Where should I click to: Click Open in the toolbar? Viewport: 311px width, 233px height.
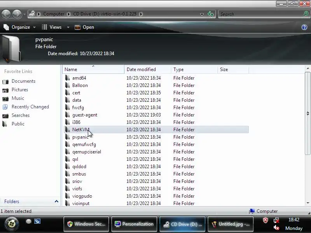84,27
